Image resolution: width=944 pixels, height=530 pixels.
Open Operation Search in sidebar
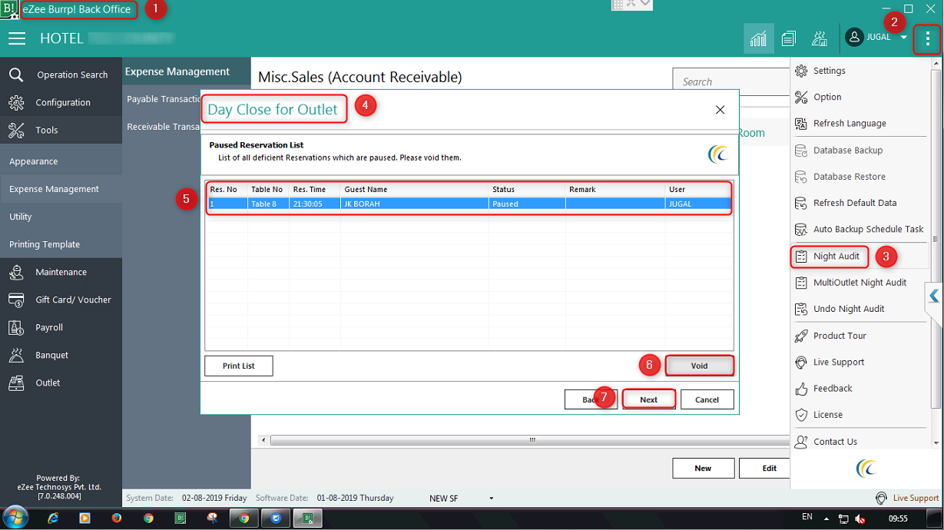pyautogui.click(x=61, y=75)
